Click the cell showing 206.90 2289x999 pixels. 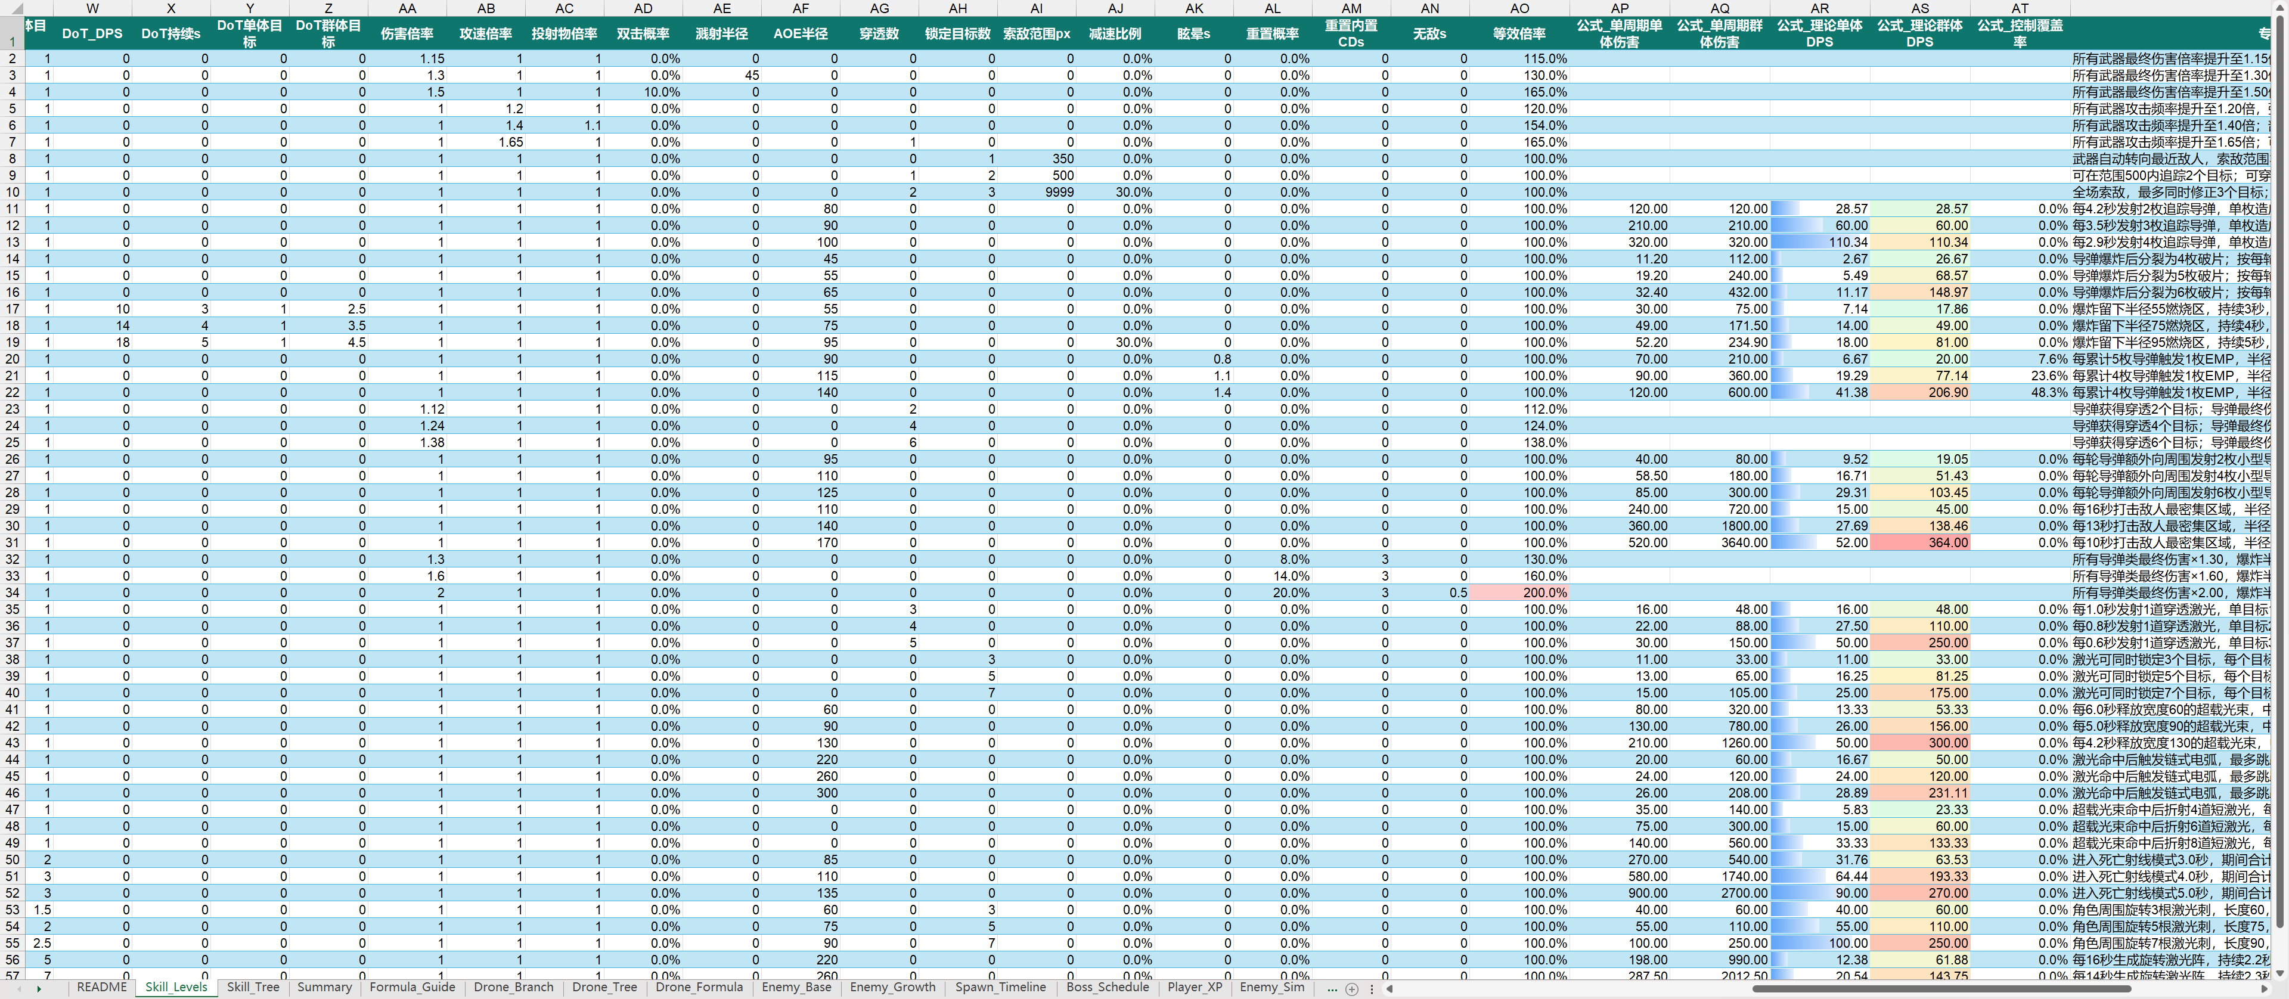coord(1919,392)
